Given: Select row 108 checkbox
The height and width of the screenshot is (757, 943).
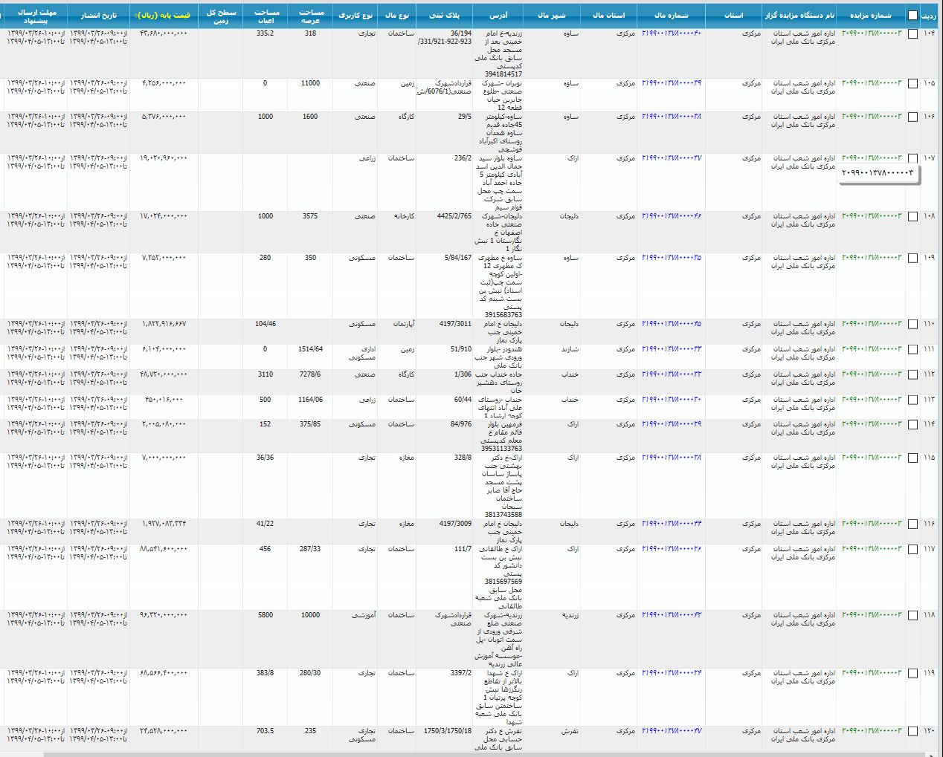Looking at the screenshot, I should click(x=913, y=217).
